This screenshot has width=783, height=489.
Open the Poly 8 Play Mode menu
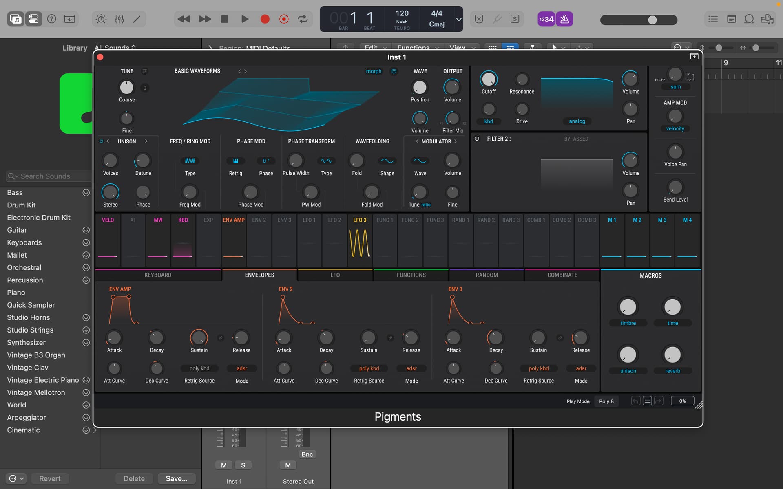(x=606, y=401)
